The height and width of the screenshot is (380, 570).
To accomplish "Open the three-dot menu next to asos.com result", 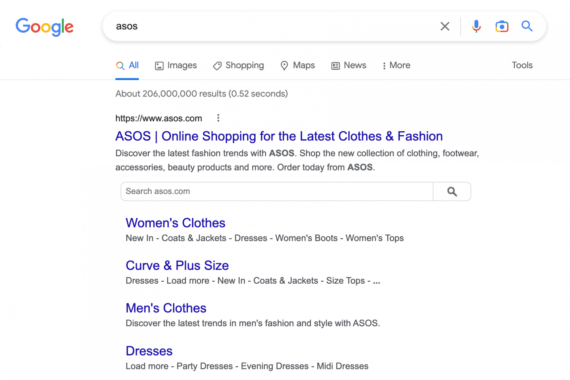I will pos(218,118).
